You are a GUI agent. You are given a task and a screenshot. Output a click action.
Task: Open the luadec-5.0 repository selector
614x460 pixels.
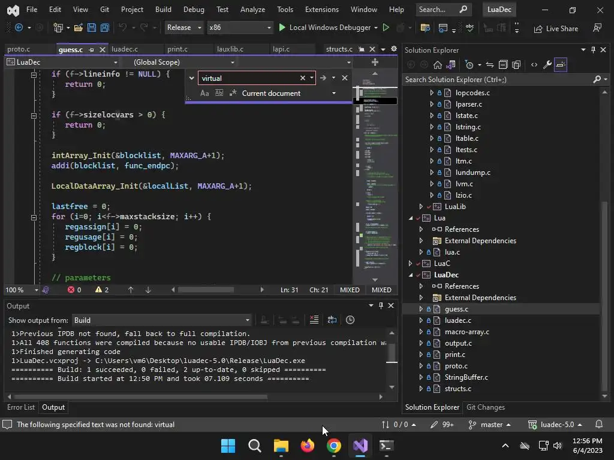(555, 425)
